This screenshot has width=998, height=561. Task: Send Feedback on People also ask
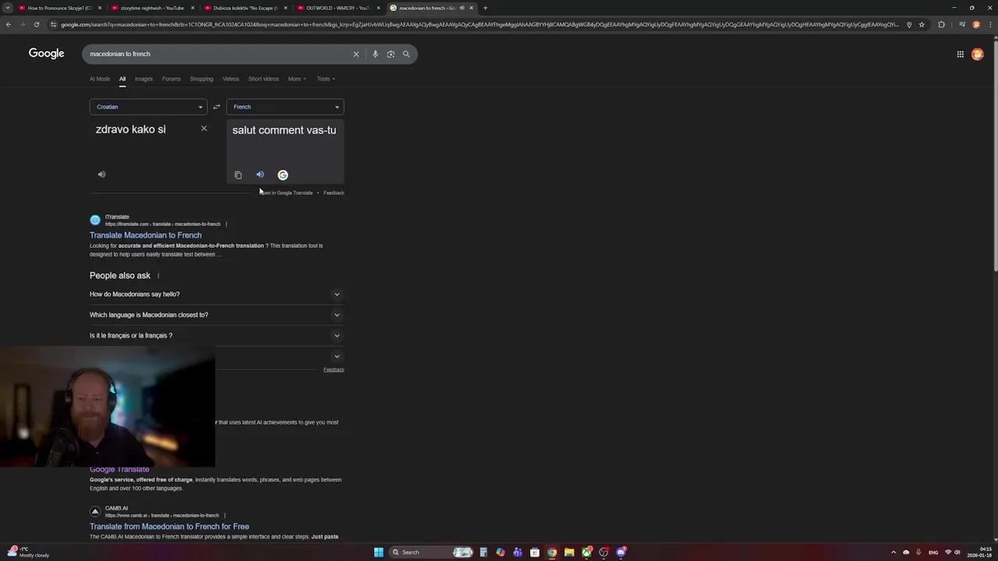click(x=334, y=369)
